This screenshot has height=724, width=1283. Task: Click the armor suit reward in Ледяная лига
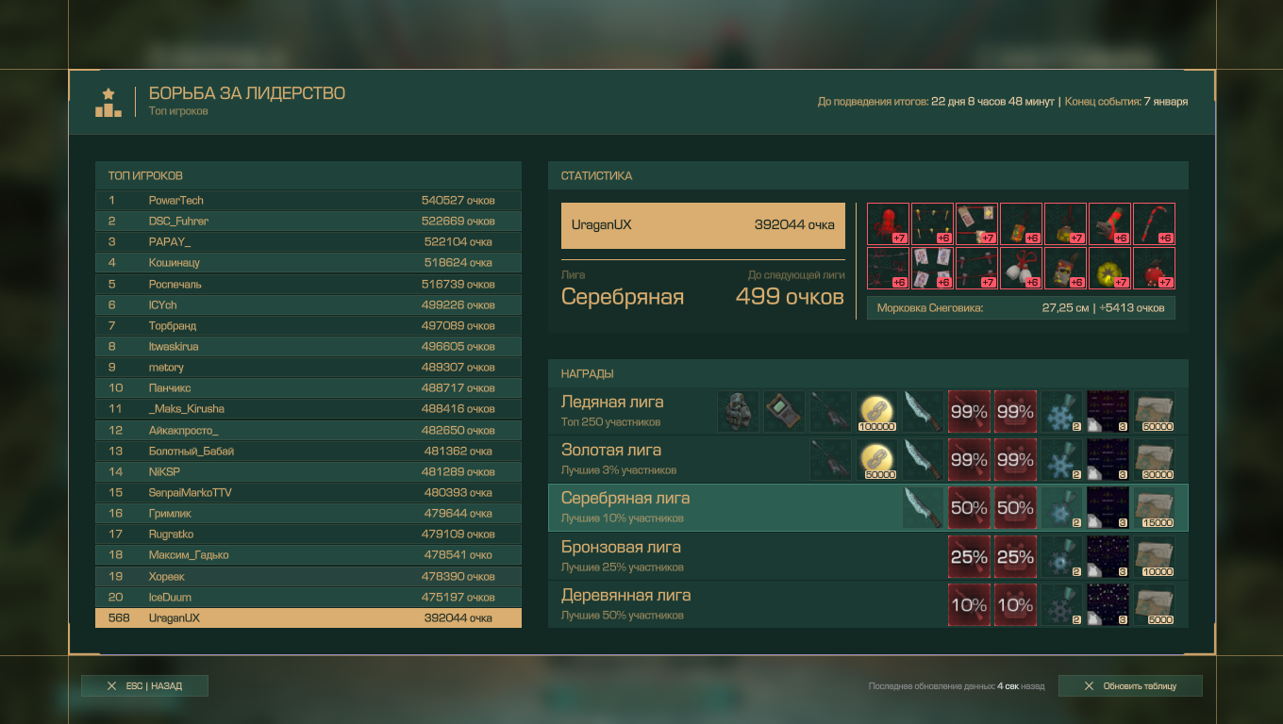(x=738, y=412)
